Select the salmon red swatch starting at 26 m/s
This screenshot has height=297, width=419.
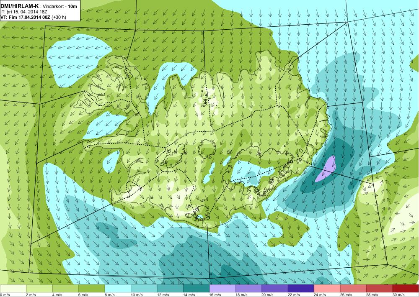(354, 289)
